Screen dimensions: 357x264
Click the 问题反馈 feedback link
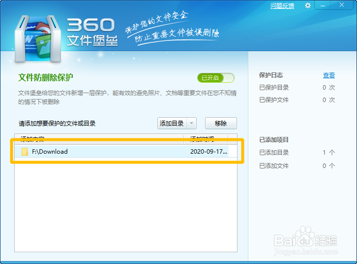(x=282, y=6)
